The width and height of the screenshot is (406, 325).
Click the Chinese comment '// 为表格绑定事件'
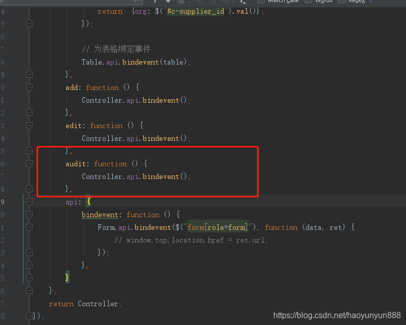click(116, 49)
